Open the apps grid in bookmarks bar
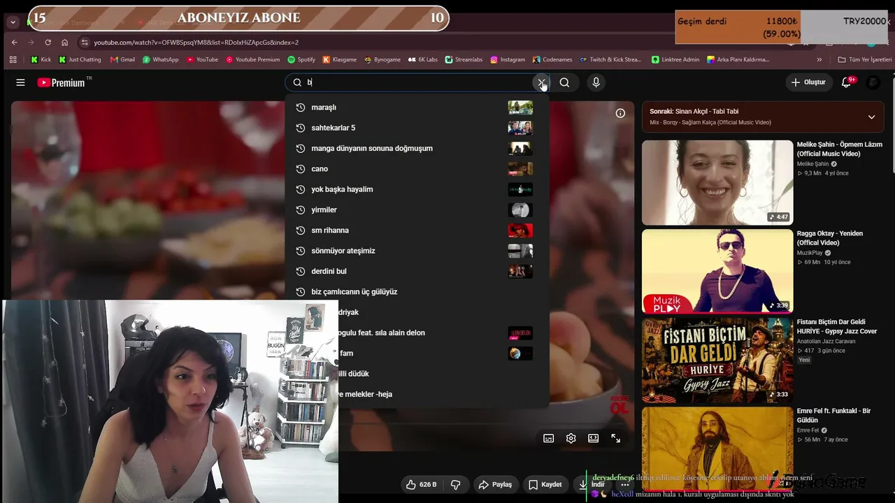Screen dimensions: 895x503 [13, 59]
